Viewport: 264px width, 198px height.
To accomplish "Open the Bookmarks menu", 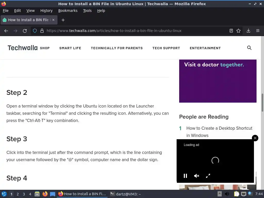I will (x=68, y=11).
